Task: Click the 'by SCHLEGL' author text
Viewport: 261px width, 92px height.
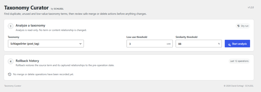Action: pos(57,9)
